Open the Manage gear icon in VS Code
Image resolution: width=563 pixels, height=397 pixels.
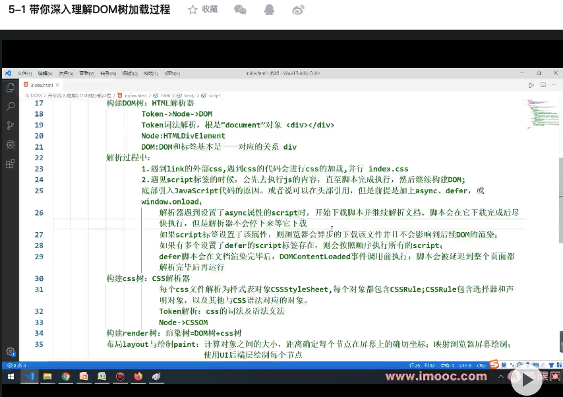11,351
